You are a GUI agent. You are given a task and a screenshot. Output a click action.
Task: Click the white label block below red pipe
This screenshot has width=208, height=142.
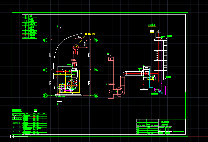[144, 90]
